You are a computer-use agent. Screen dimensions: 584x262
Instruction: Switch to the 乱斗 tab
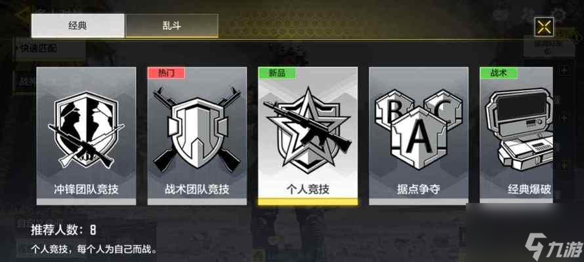(172, 26)
